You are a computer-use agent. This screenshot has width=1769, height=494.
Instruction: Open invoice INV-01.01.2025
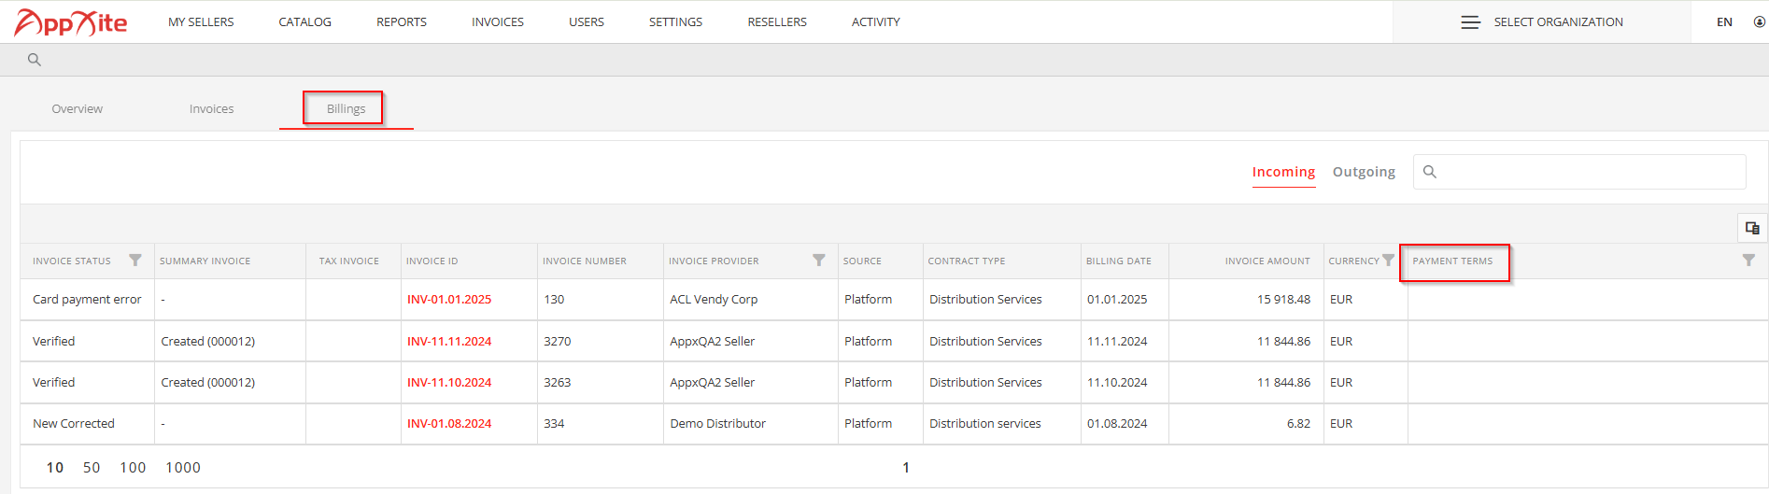[x=449, y=300]
